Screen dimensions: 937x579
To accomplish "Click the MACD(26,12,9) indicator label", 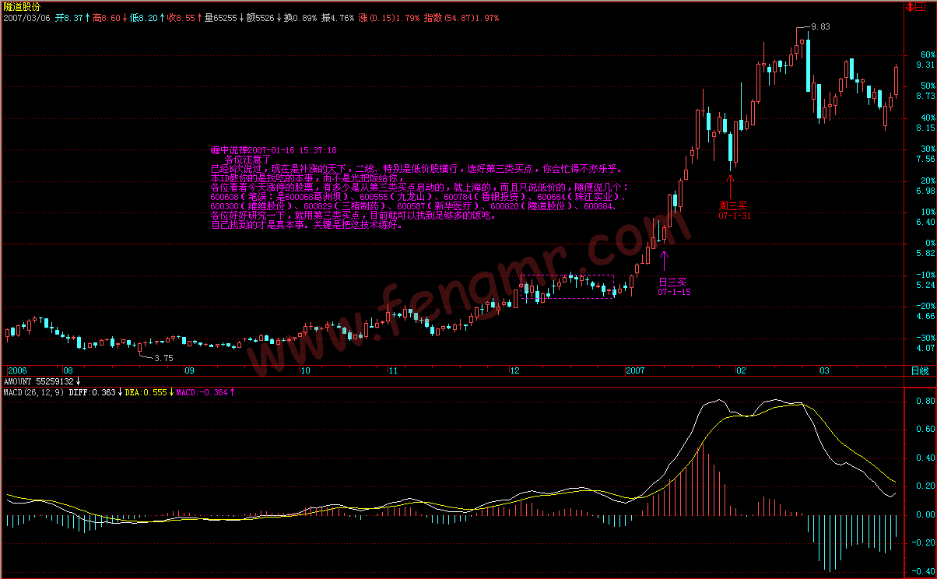I will coord(33,392).
